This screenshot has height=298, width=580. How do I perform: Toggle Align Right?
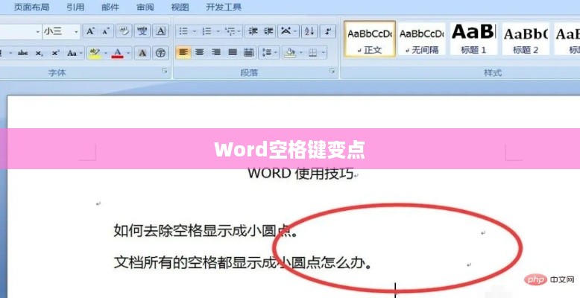(216, 53)
